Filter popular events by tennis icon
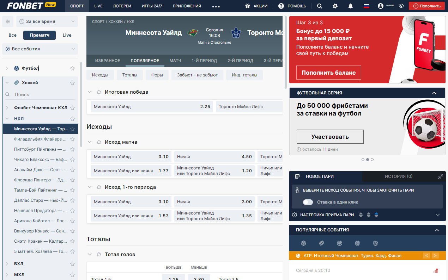Viewport: 448px width, 280px height. [339, 243]
